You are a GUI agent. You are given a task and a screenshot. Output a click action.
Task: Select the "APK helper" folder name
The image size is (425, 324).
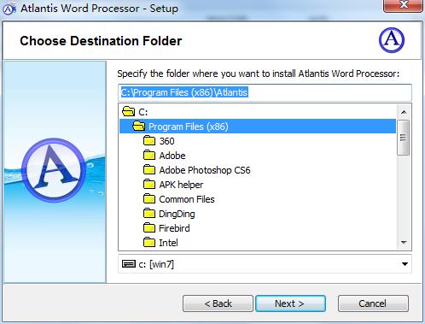pyautogui.click(x=181, y=185)
